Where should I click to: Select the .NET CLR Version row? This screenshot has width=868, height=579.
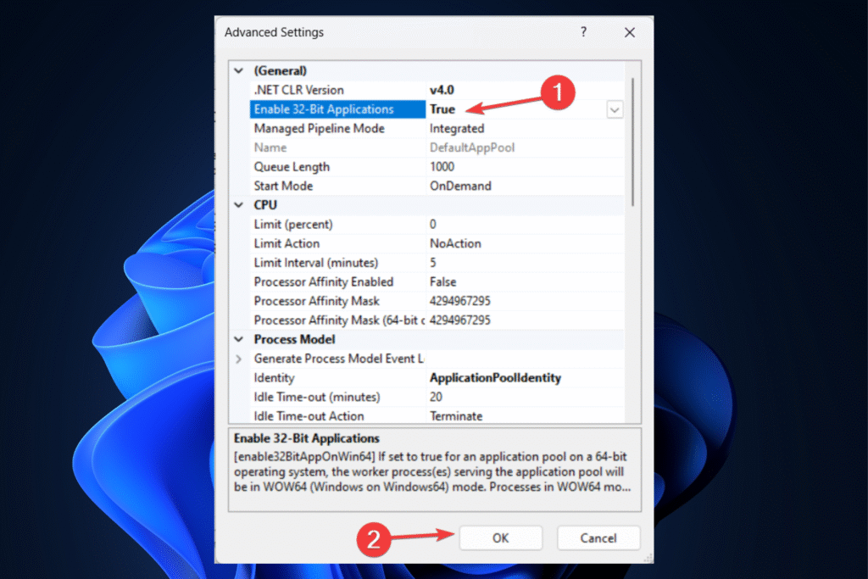pyautogui.click(x=299, y=90)
